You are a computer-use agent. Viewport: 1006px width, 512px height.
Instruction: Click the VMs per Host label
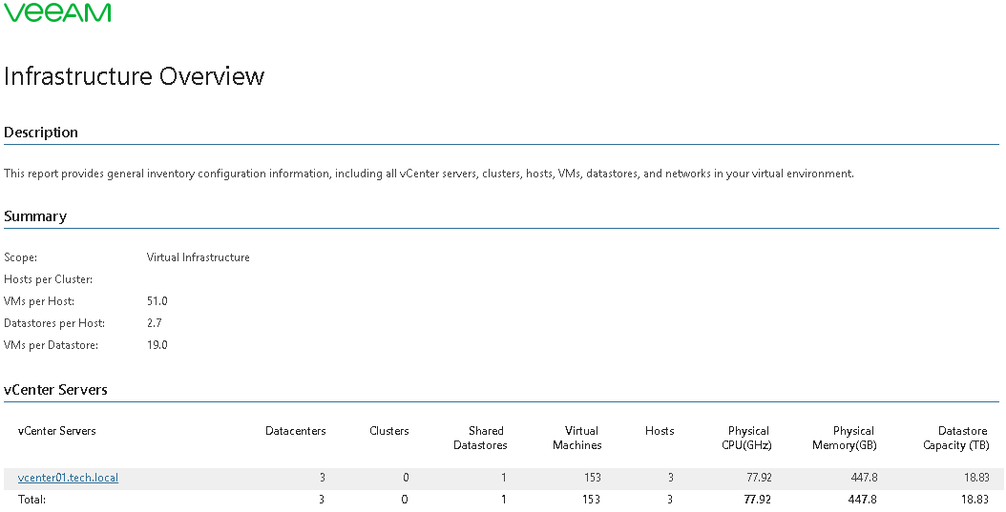pos(39,301)
